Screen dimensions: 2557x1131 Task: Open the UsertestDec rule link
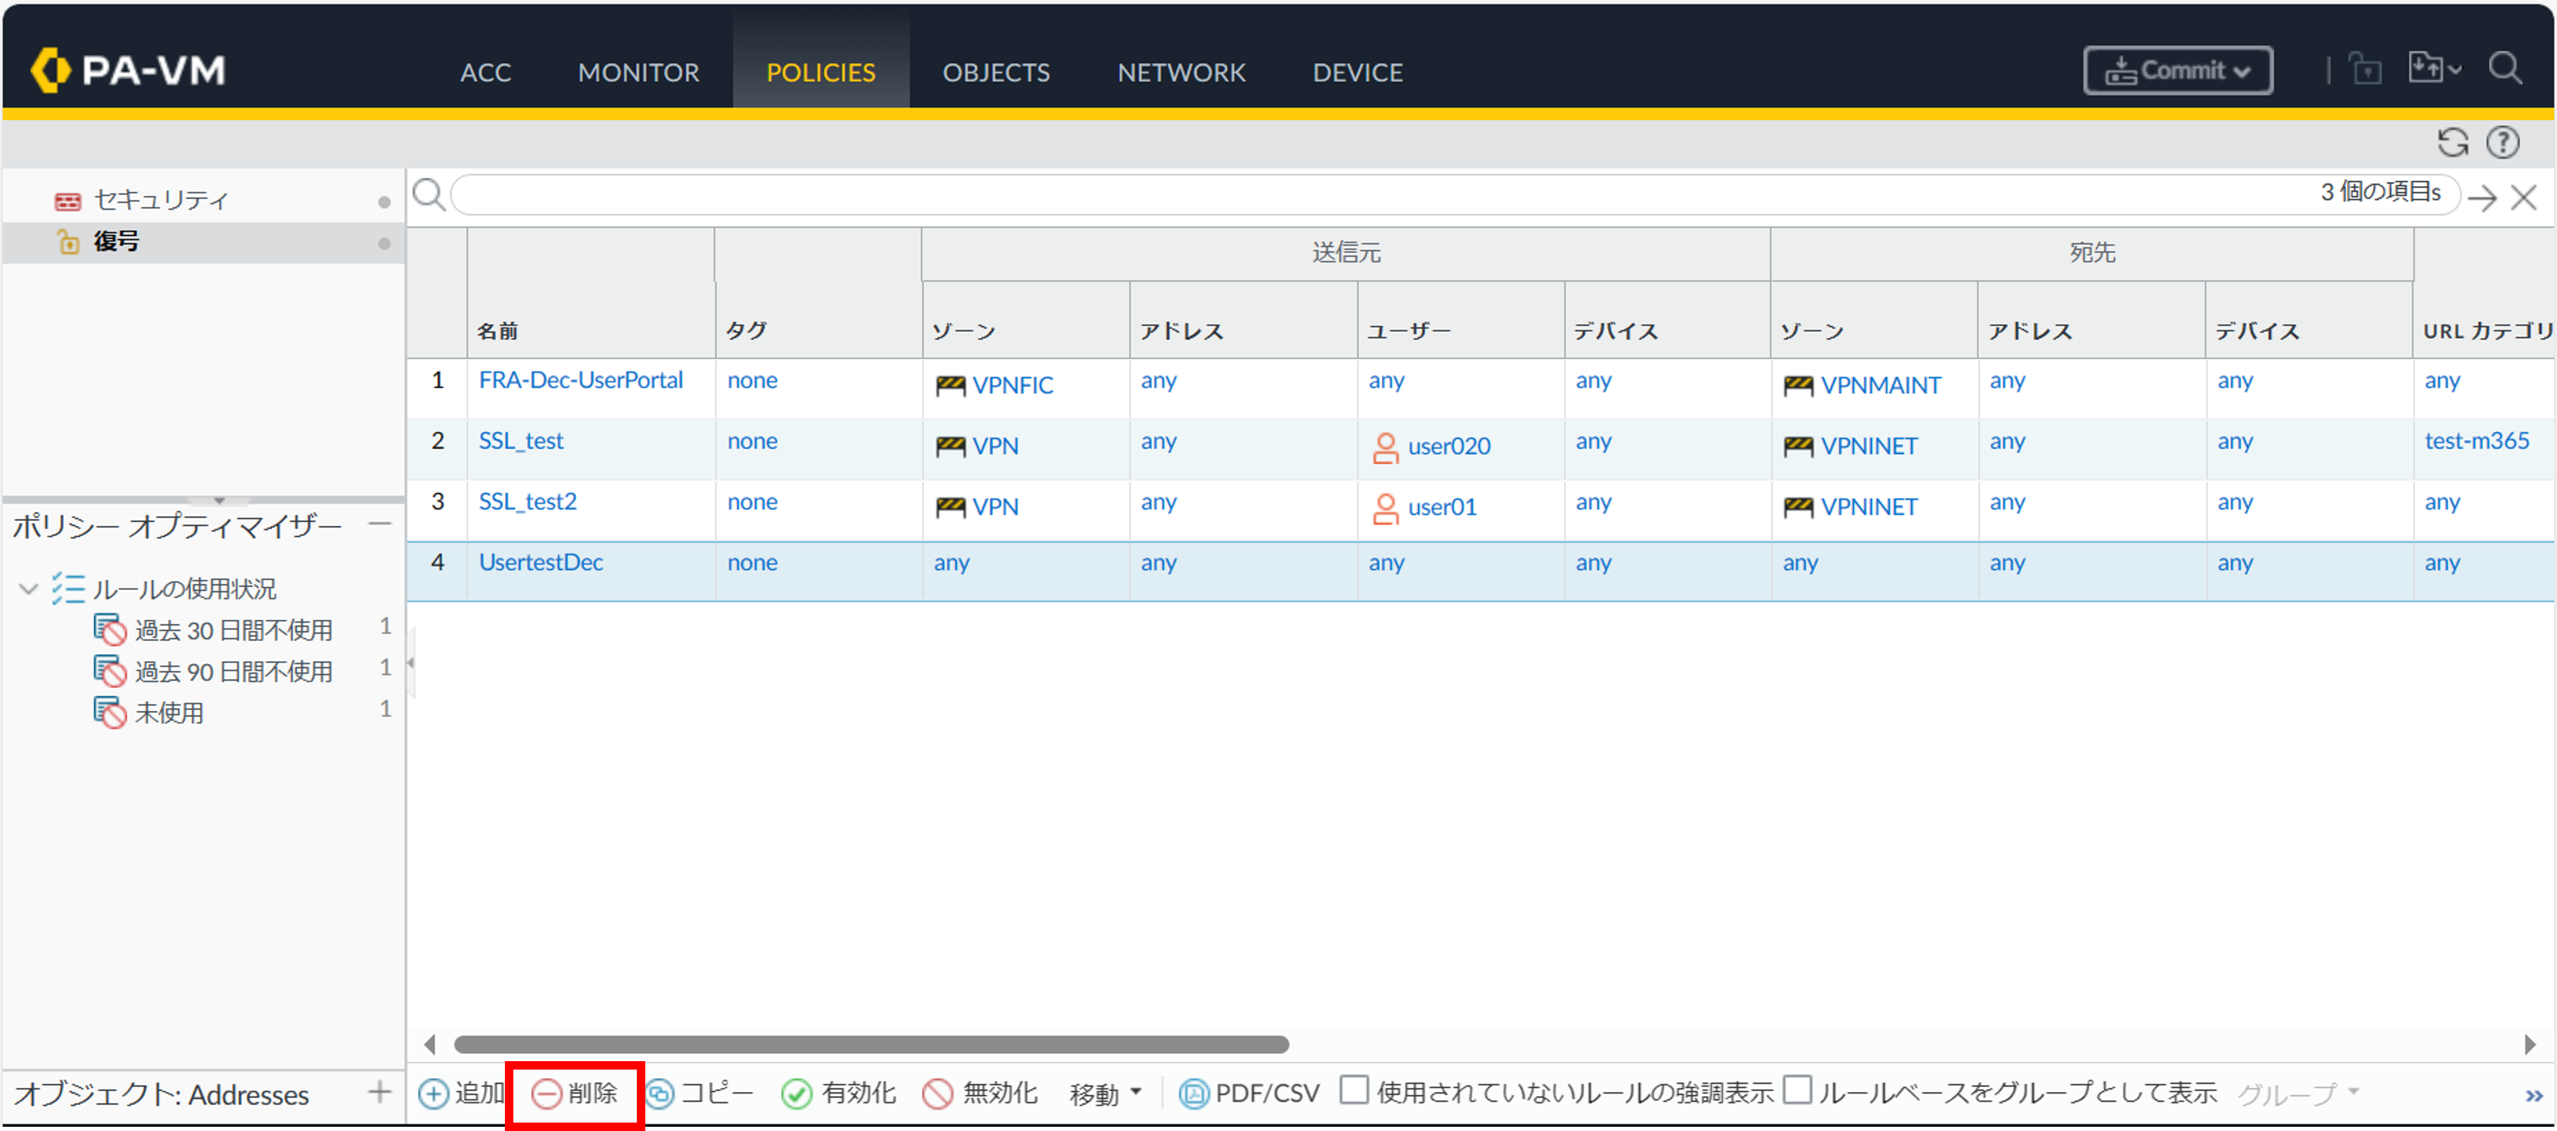click(x=541, y=562)
